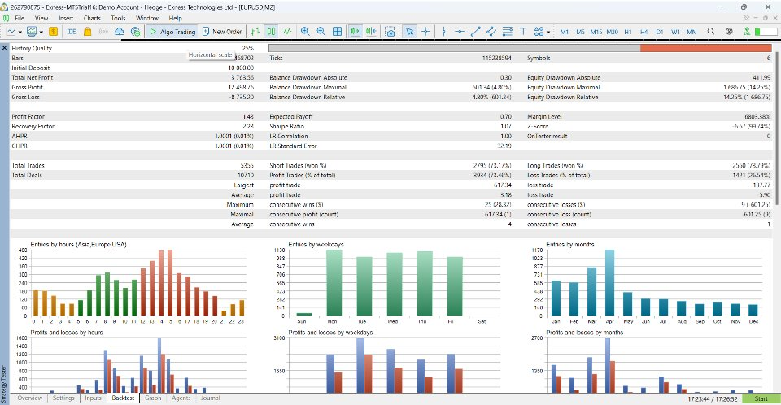Switch to the Journal tab
This screenshot has height=405, width=781.
click(210, 398)
